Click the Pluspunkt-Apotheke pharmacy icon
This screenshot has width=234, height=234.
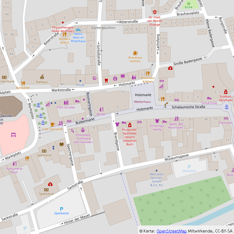[130, 125]
